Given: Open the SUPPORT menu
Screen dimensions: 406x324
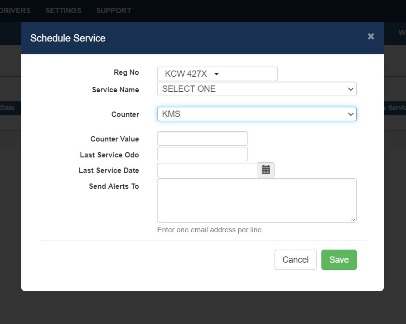Looking at the screenshot, I should tap(114, 11).
